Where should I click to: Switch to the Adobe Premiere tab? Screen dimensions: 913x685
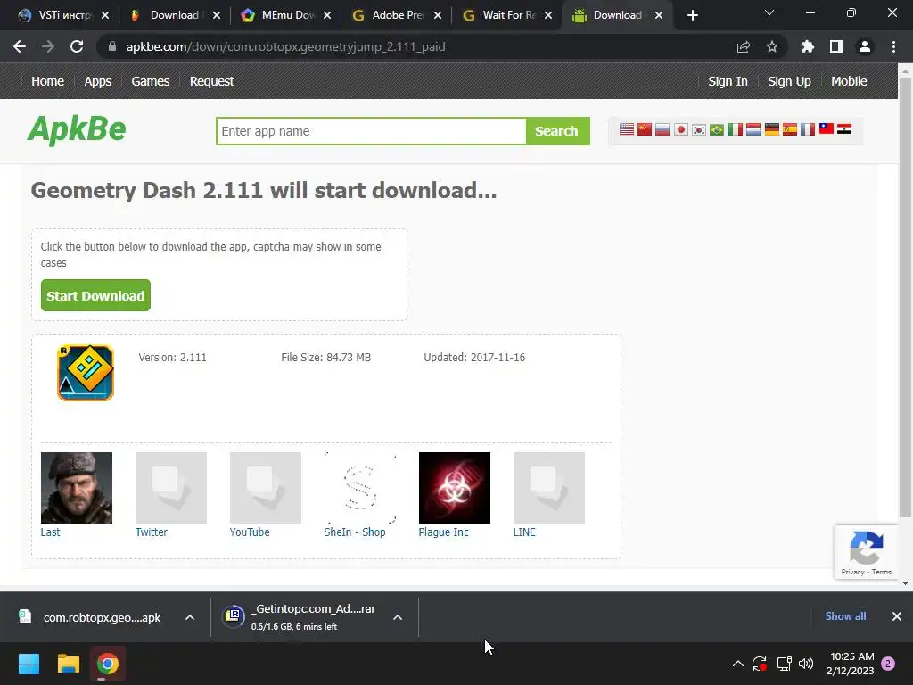coord(397,15)
